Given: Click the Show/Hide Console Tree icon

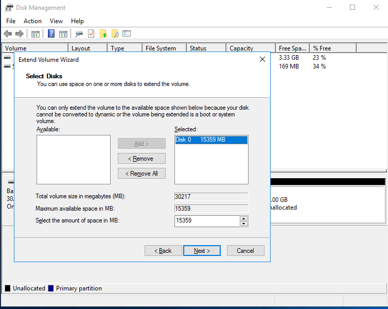Looking at the screenshot, I should tap(36, 34).
